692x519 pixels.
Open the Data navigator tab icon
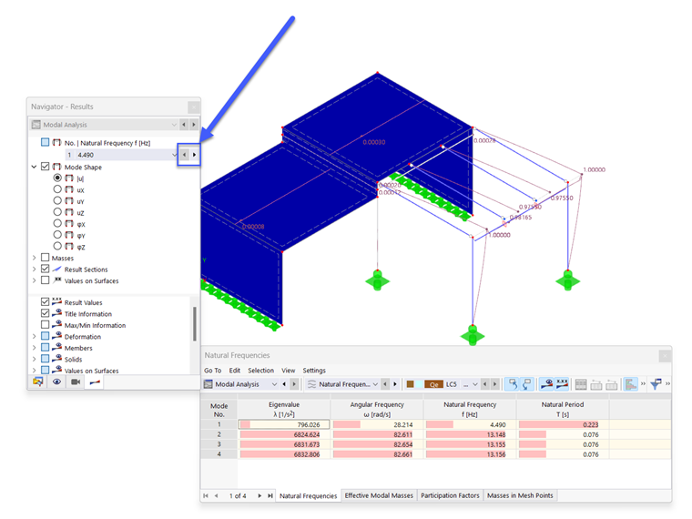tap(38, 382)
